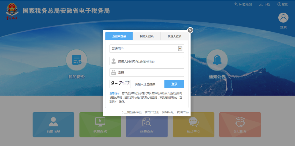Open 通知公告 bell icon
The height and width of the screenshot is (147, 295).
pyautogui.click(x=217, y=60)
